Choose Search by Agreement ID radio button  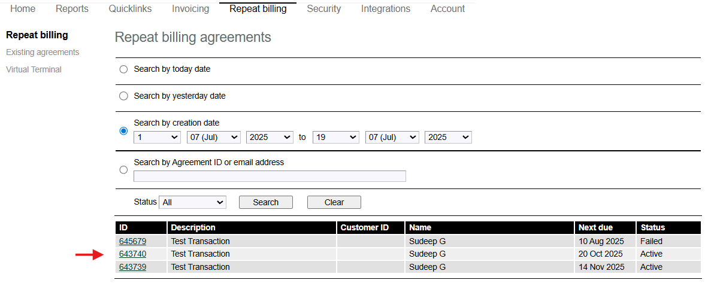tap(124, 170)
